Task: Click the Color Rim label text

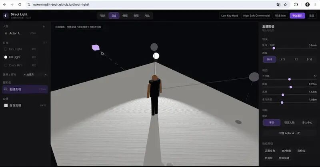Action: [x=16, y=65]
